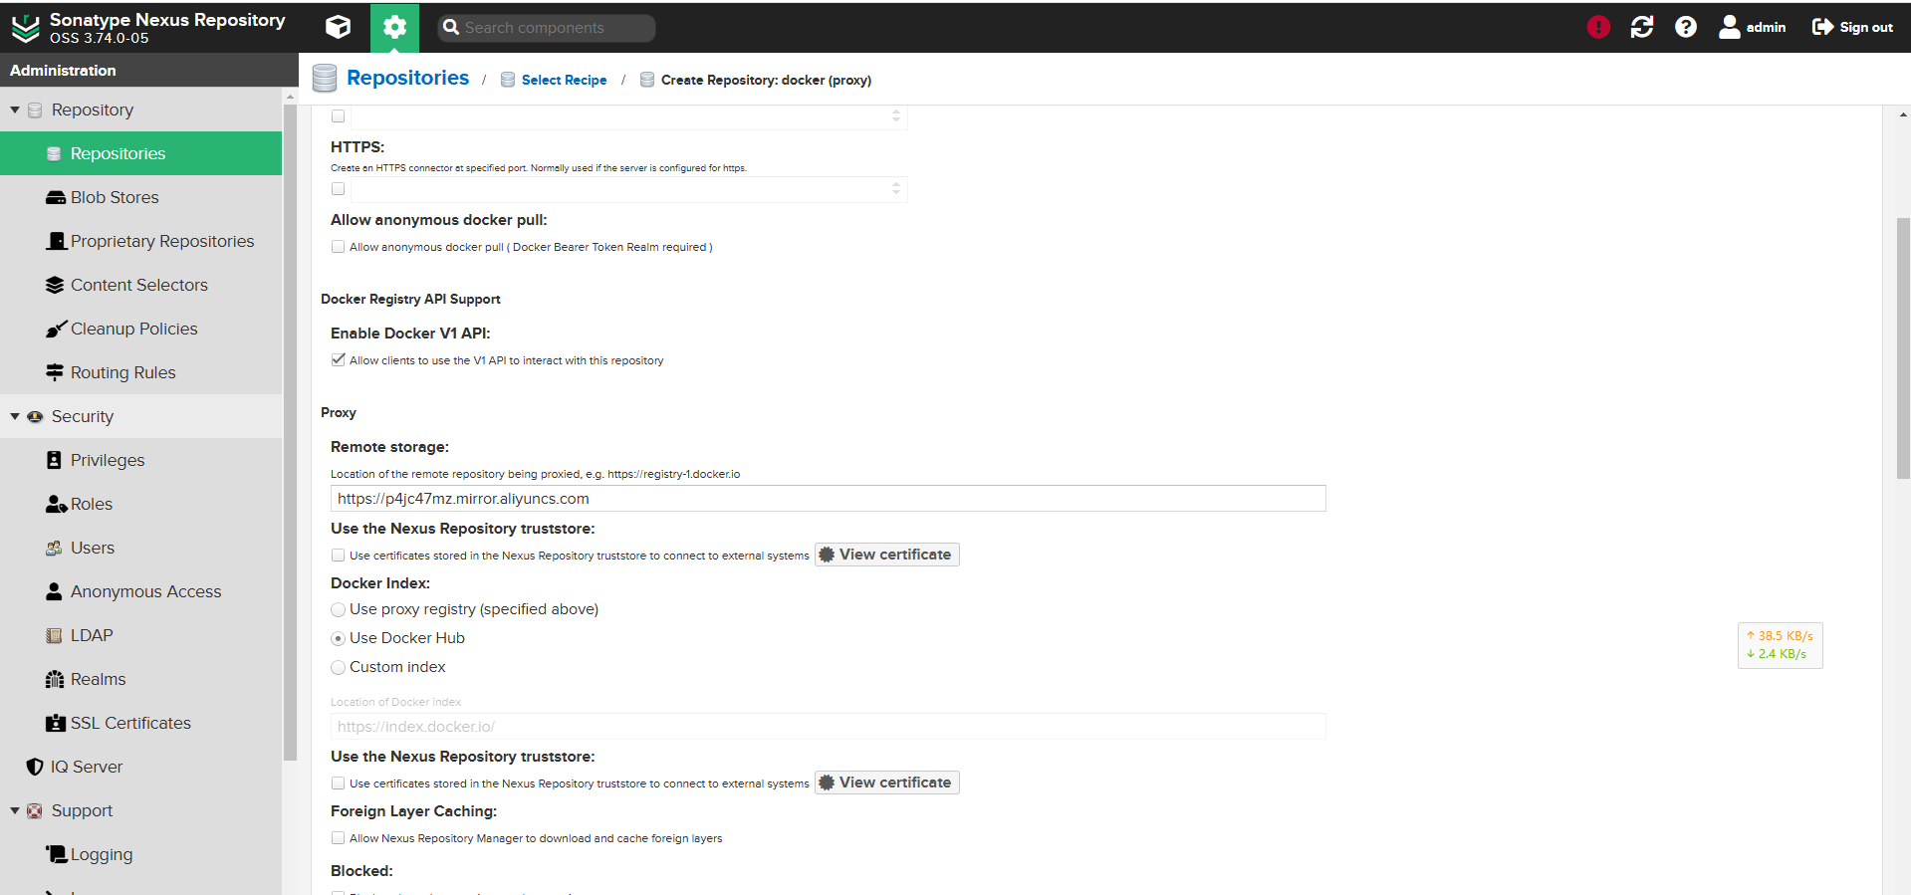This screenshot has width=1911, height=895.
Task: Click the network speed overlay widget
Action: pyautogui.click(x=1780, y=645)
